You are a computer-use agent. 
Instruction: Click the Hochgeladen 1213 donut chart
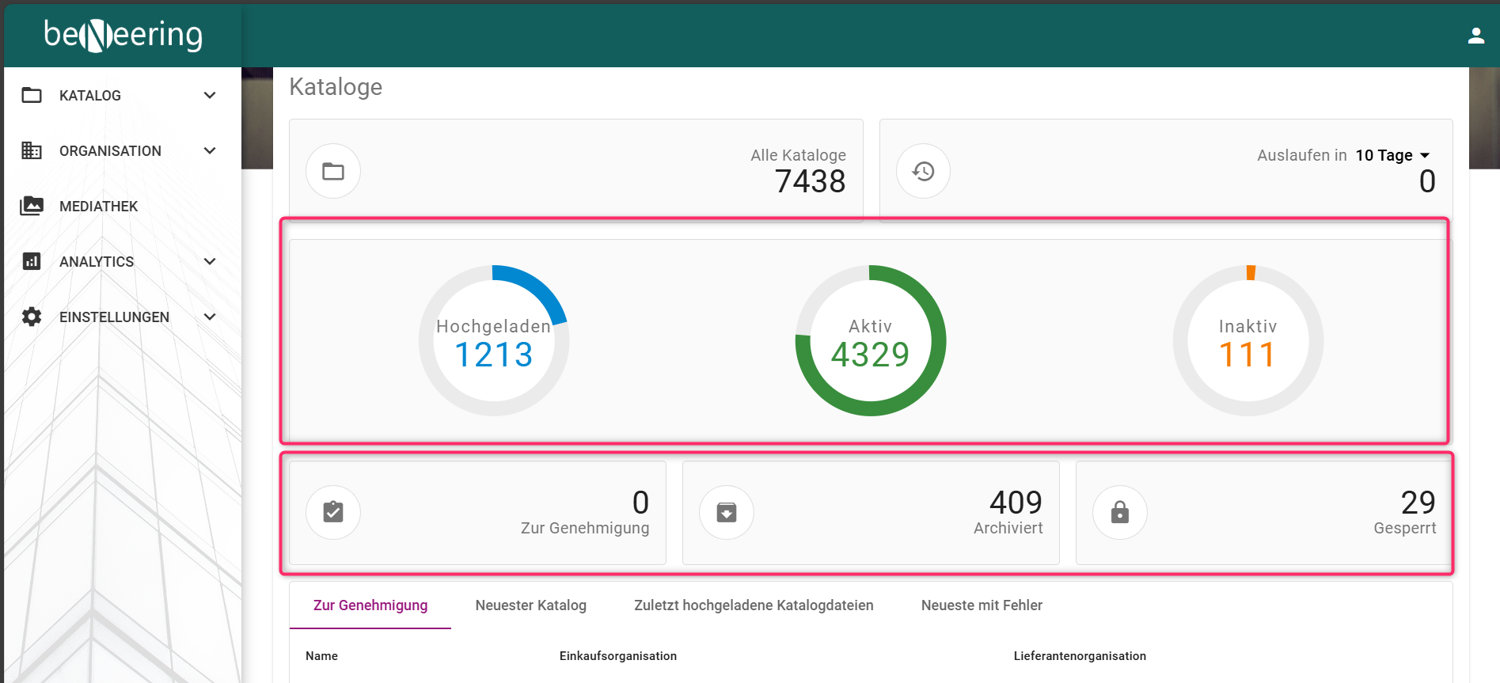pos(494,340)
